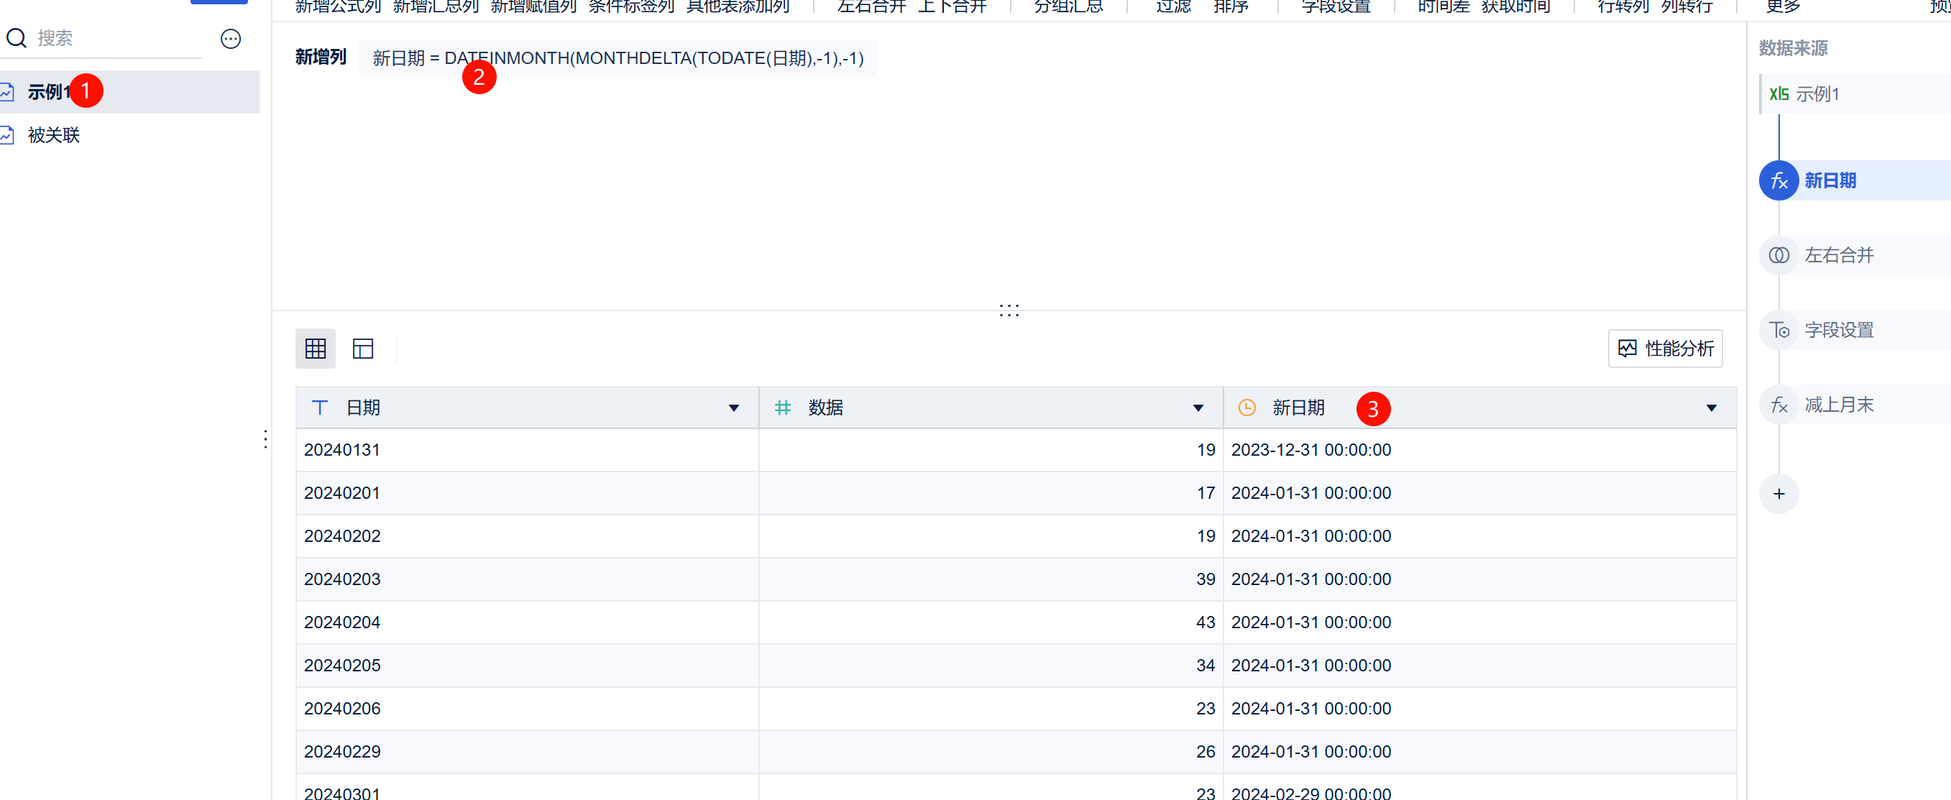Switch to the grid table view icon

(x=315, y=349)
